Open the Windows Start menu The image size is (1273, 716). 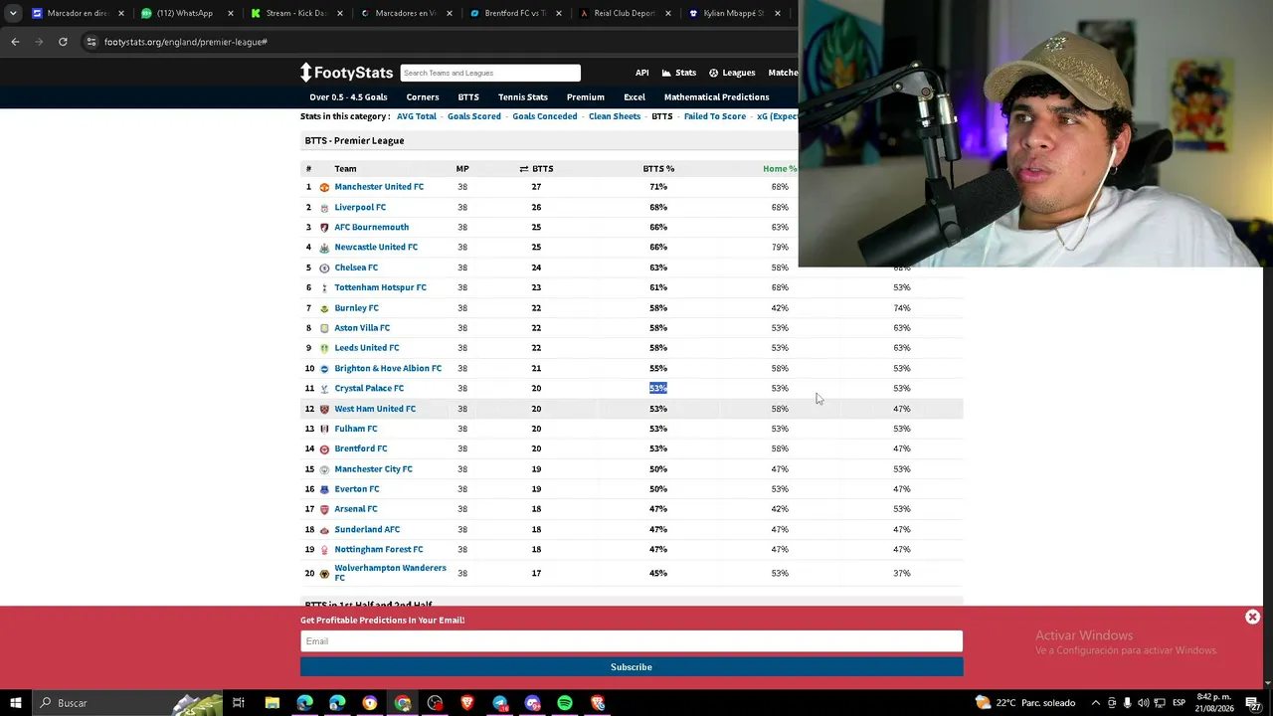click(15, 703)
